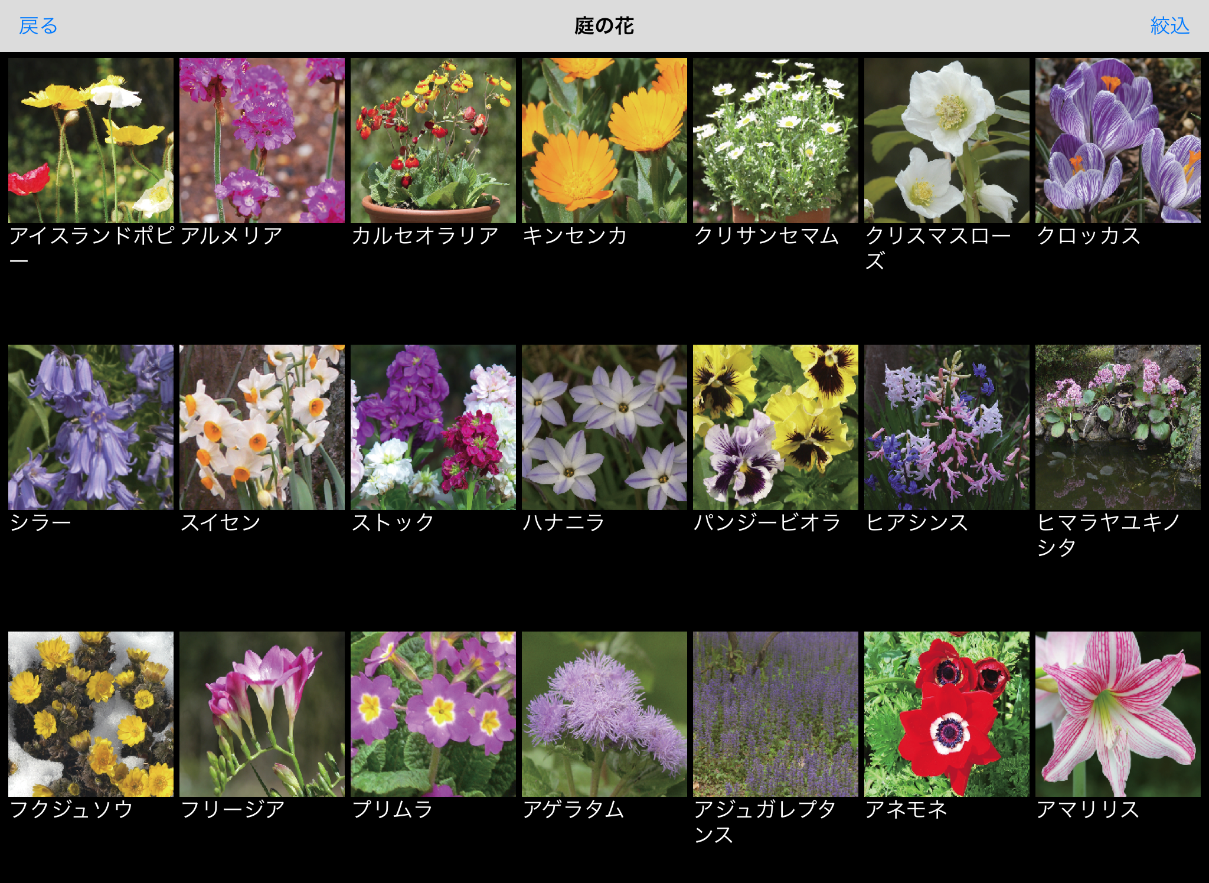
Task: Select the シラー bluebell thumbnail
Action: tap(91, 427)
